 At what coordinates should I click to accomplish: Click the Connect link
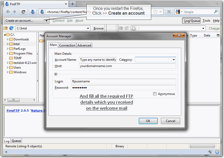(x=58, y=21)
